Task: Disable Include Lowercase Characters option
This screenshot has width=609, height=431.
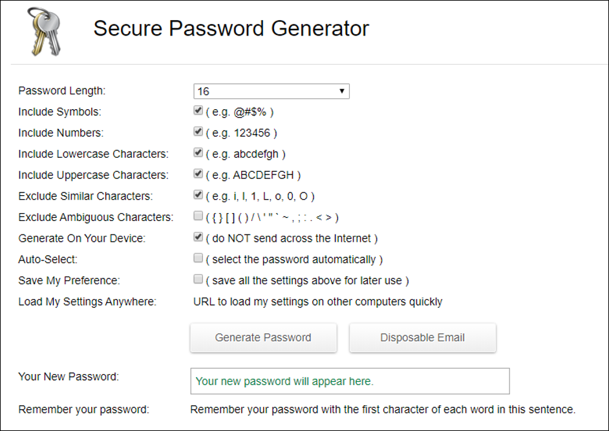Action: pos(198,153)
